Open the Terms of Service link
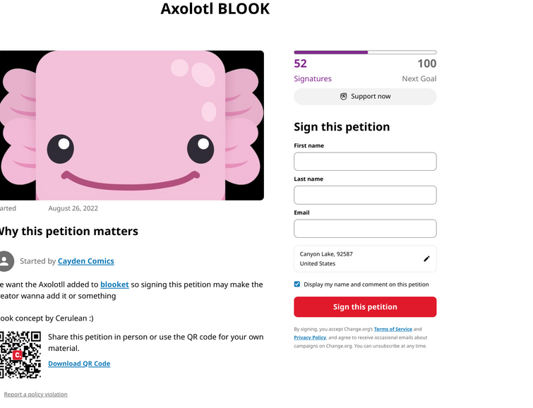Viewport: 533px width, 408px height. (393, 329)
